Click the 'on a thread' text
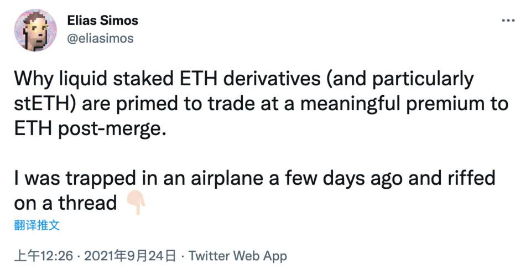Image resolution: width=531 pixels, height=279 pixels. (65, 203)
